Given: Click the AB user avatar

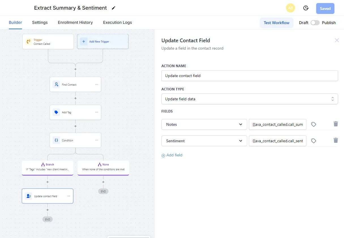Looking at the screenshot, I should click(290, 8).
